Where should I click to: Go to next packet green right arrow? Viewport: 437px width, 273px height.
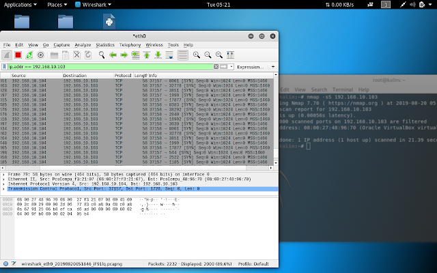(x=124, y=55)
